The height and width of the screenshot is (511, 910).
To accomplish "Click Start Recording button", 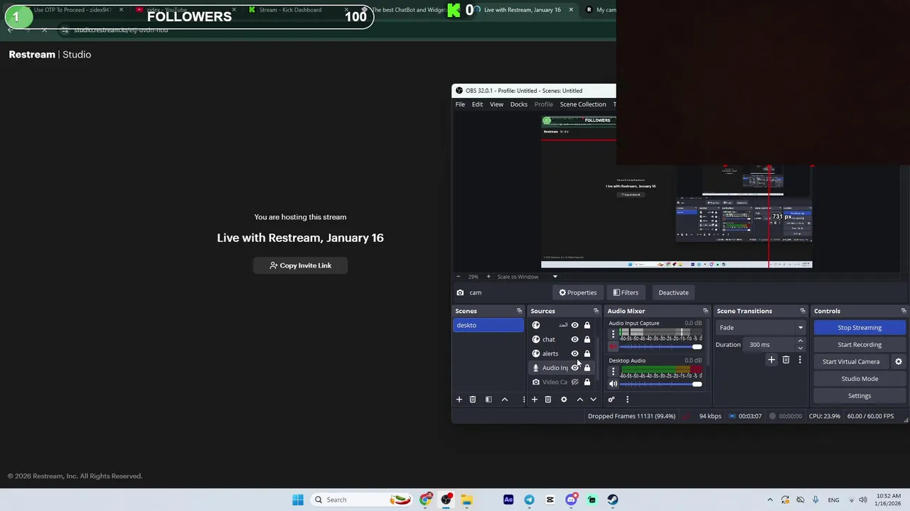I will (x=860, y=345).
